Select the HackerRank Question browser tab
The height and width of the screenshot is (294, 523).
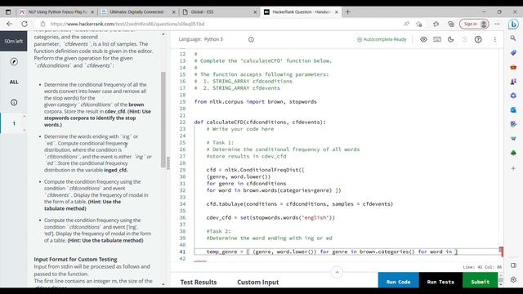click(301, 11)
